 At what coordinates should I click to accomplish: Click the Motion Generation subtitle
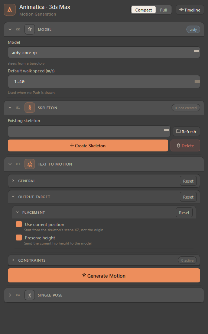(x=38, y=14)
